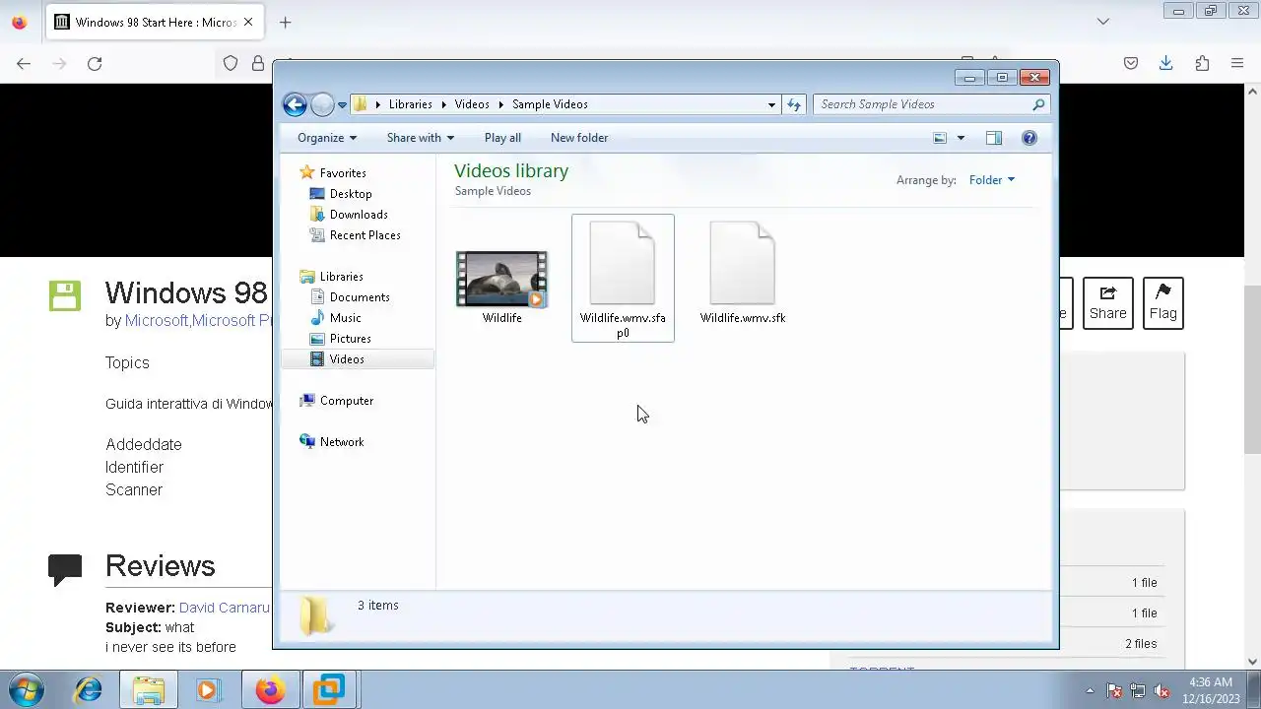Click the 3 items status text
Viewport: 1261px width, 709px height.
(377, 606)
